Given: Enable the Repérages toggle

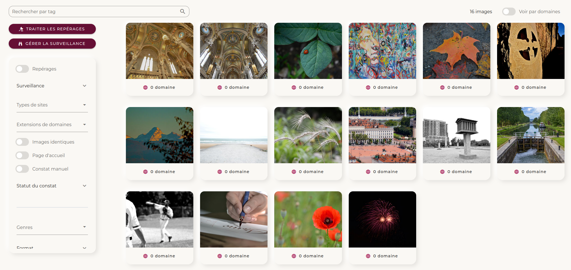Looking at the screenshot, I should coord(22,69).
